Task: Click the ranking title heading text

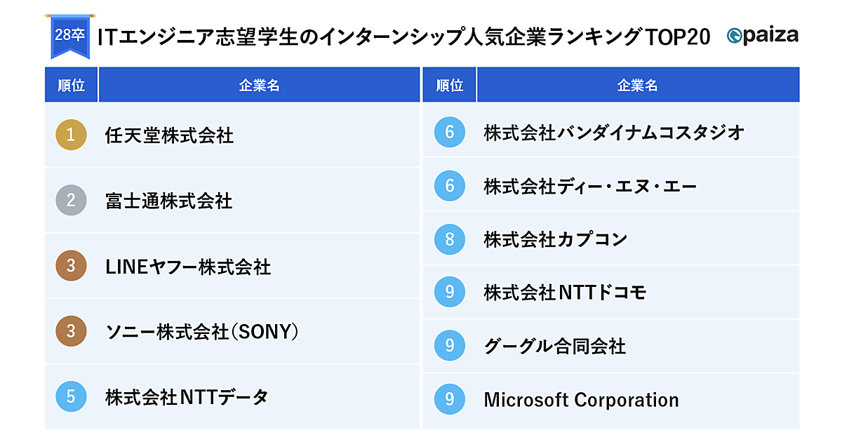Action: (403, 36)
